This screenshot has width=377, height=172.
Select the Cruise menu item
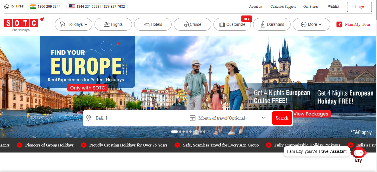[193, 25]
